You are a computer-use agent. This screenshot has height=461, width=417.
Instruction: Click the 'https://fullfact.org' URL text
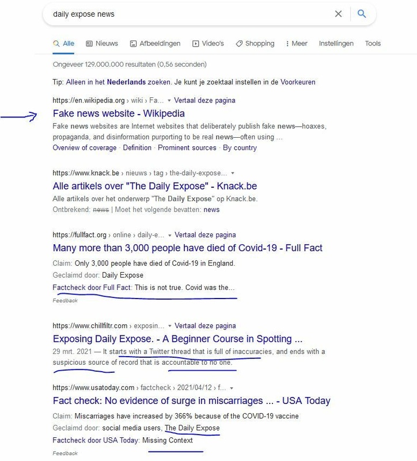pos(79,235)
